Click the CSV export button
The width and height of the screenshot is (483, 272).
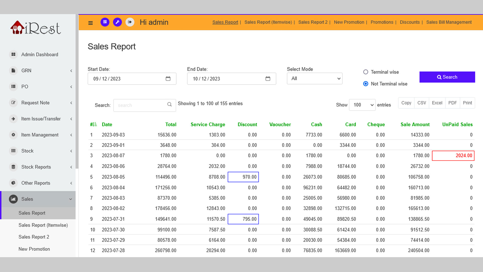click(422, 103)
